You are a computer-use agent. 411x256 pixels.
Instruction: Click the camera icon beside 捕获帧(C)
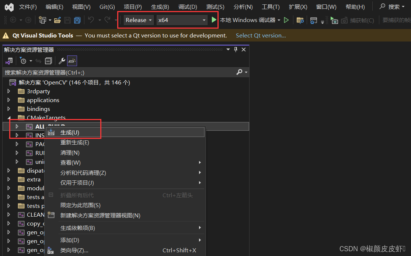(344, 20)
